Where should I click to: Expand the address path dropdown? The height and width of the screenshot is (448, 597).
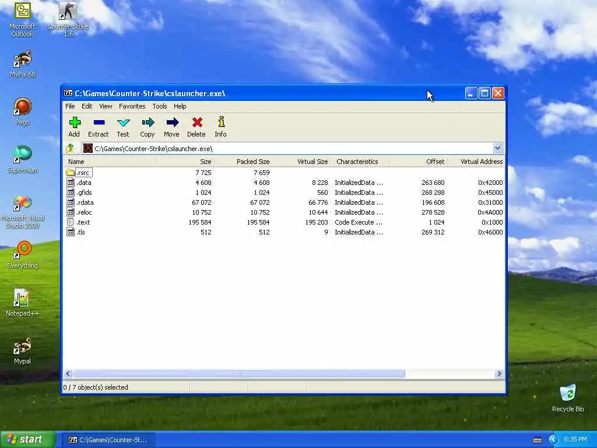[497, 148]
